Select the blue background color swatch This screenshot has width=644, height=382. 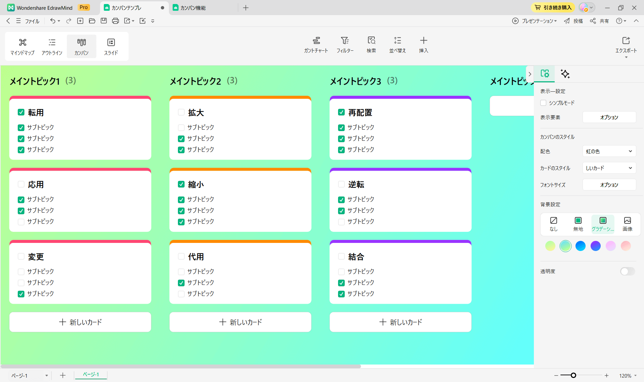[580, 246]
